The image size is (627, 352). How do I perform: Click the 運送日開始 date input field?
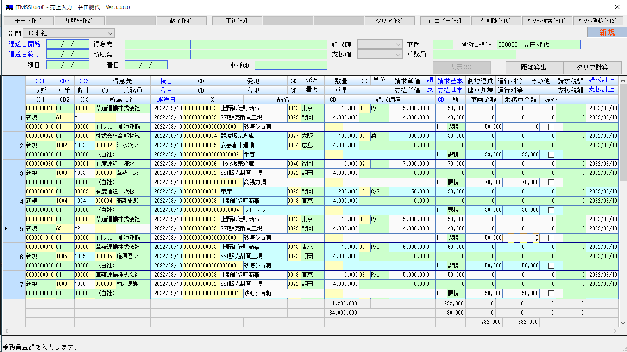click(x=68, y=44)
